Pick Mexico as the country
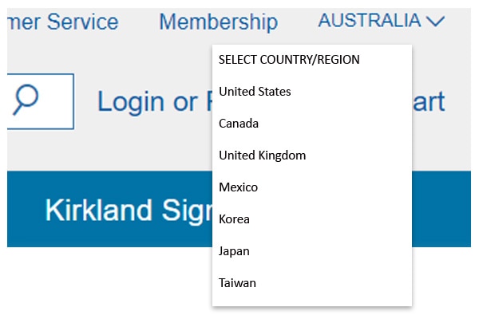 click(x=238, y=187)
